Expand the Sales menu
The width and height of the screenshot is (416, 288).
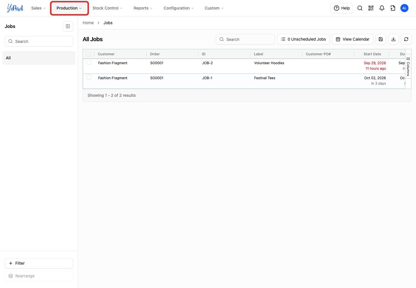38,8
